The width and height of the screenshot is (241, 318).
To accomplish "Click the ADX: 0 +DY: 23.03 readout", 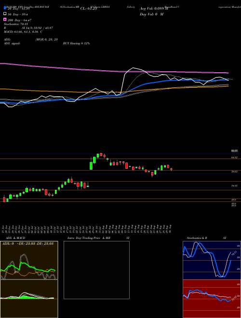I will click(x=27, y=243).
